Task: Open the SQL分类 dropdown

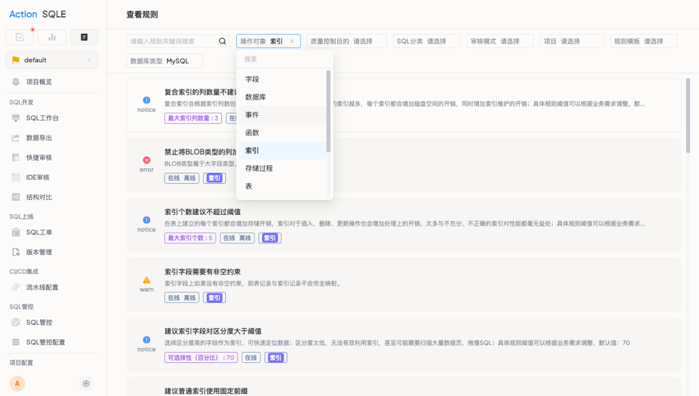Action: [426, 41]
